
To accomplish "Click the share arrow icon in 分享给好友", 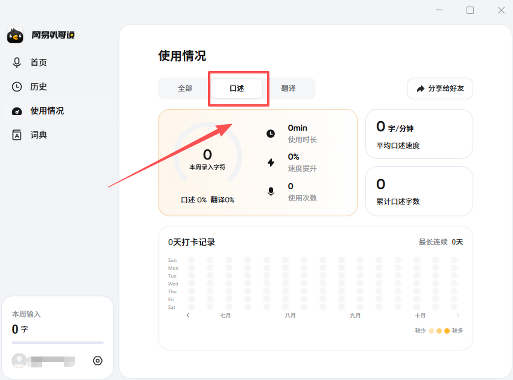I will point(420,89).
